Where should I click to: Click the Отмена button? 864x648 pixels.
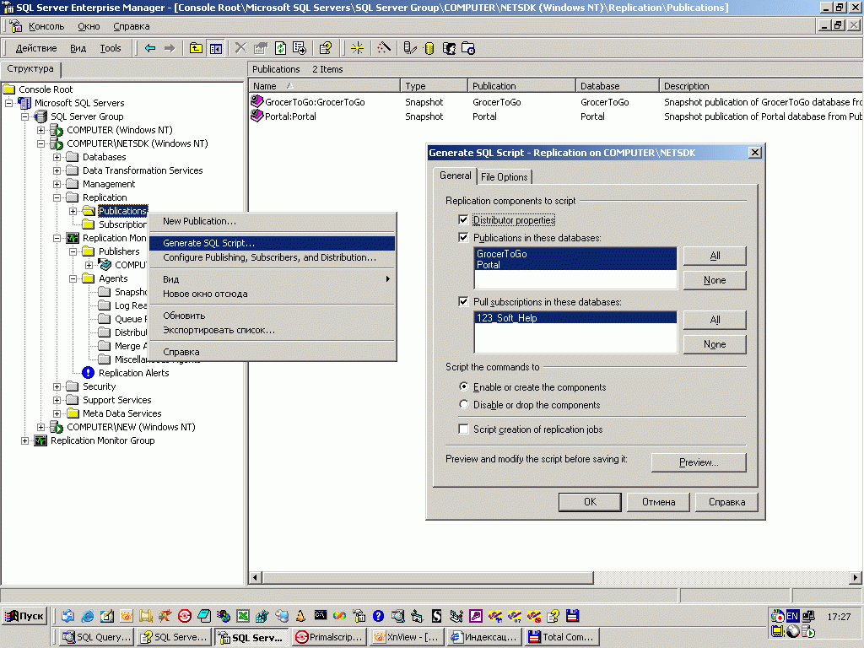coord(658,502)
